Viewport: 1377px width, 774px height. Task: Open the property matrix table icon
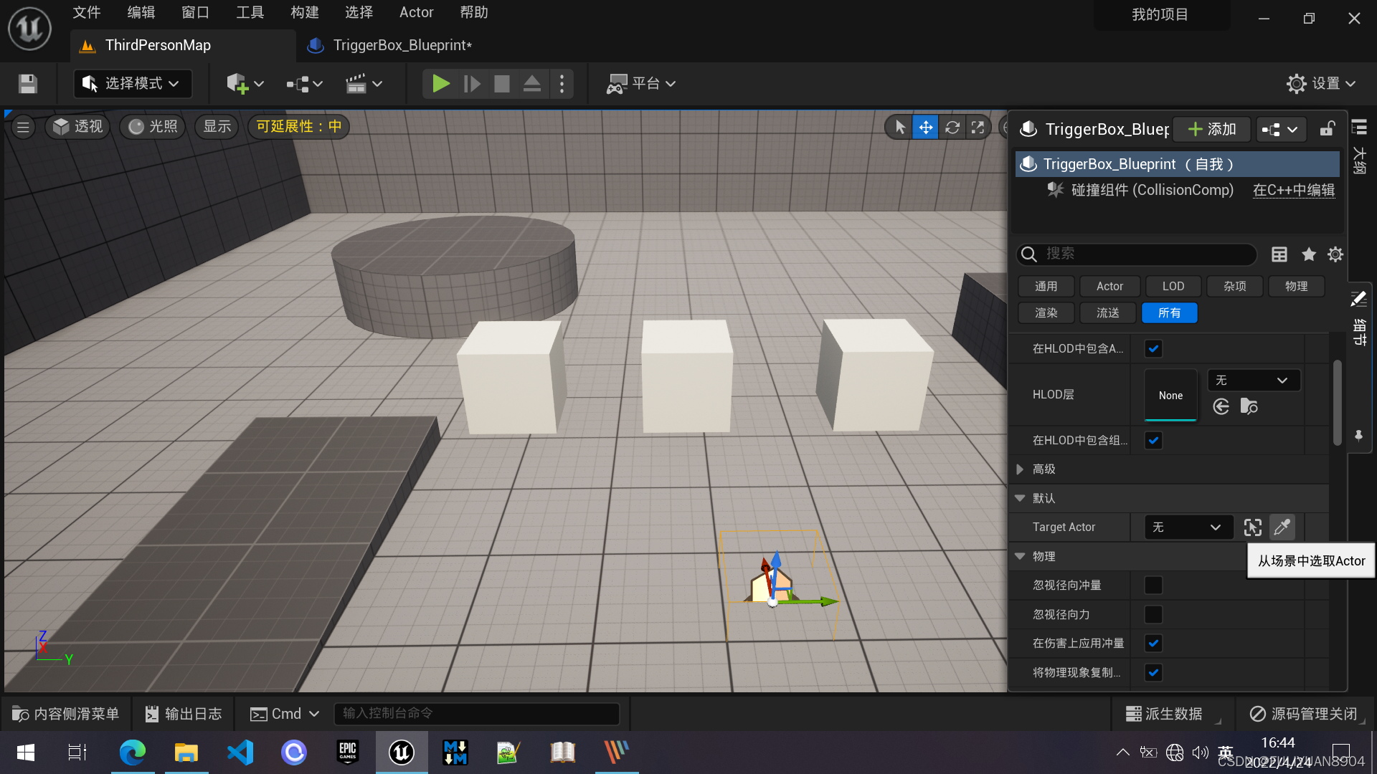[1279, 254]
